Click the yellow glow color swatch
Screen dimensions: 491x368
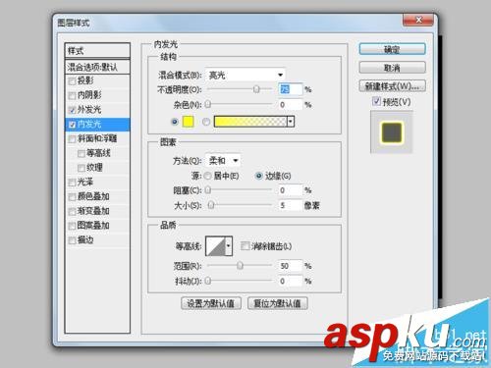pyautogui.click(x=188, y=122)
